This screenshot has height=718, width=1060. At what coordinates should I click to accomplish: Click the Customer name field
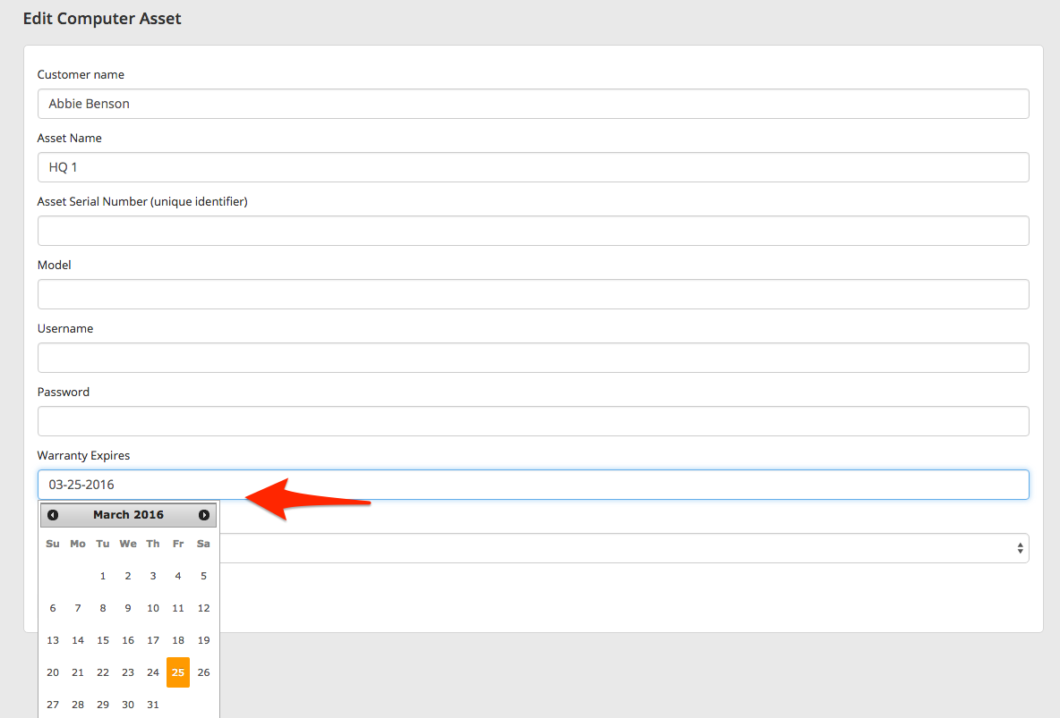[x=533, y=104]
